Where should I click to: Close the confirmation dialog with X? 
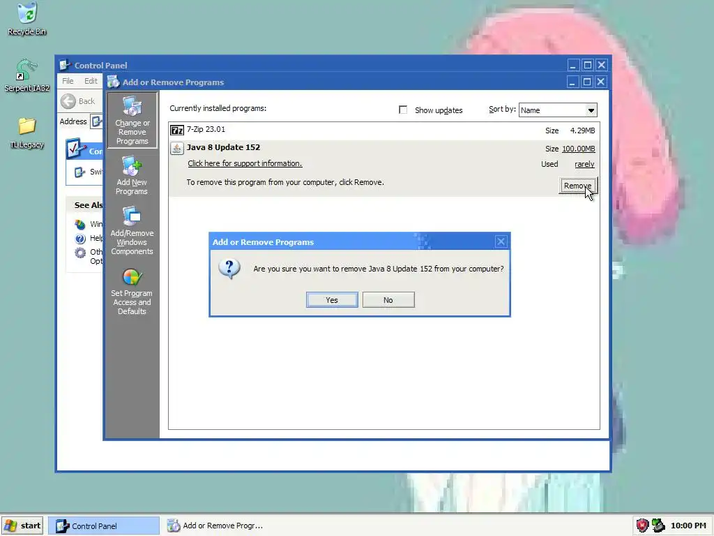click(x=501, y=241)
